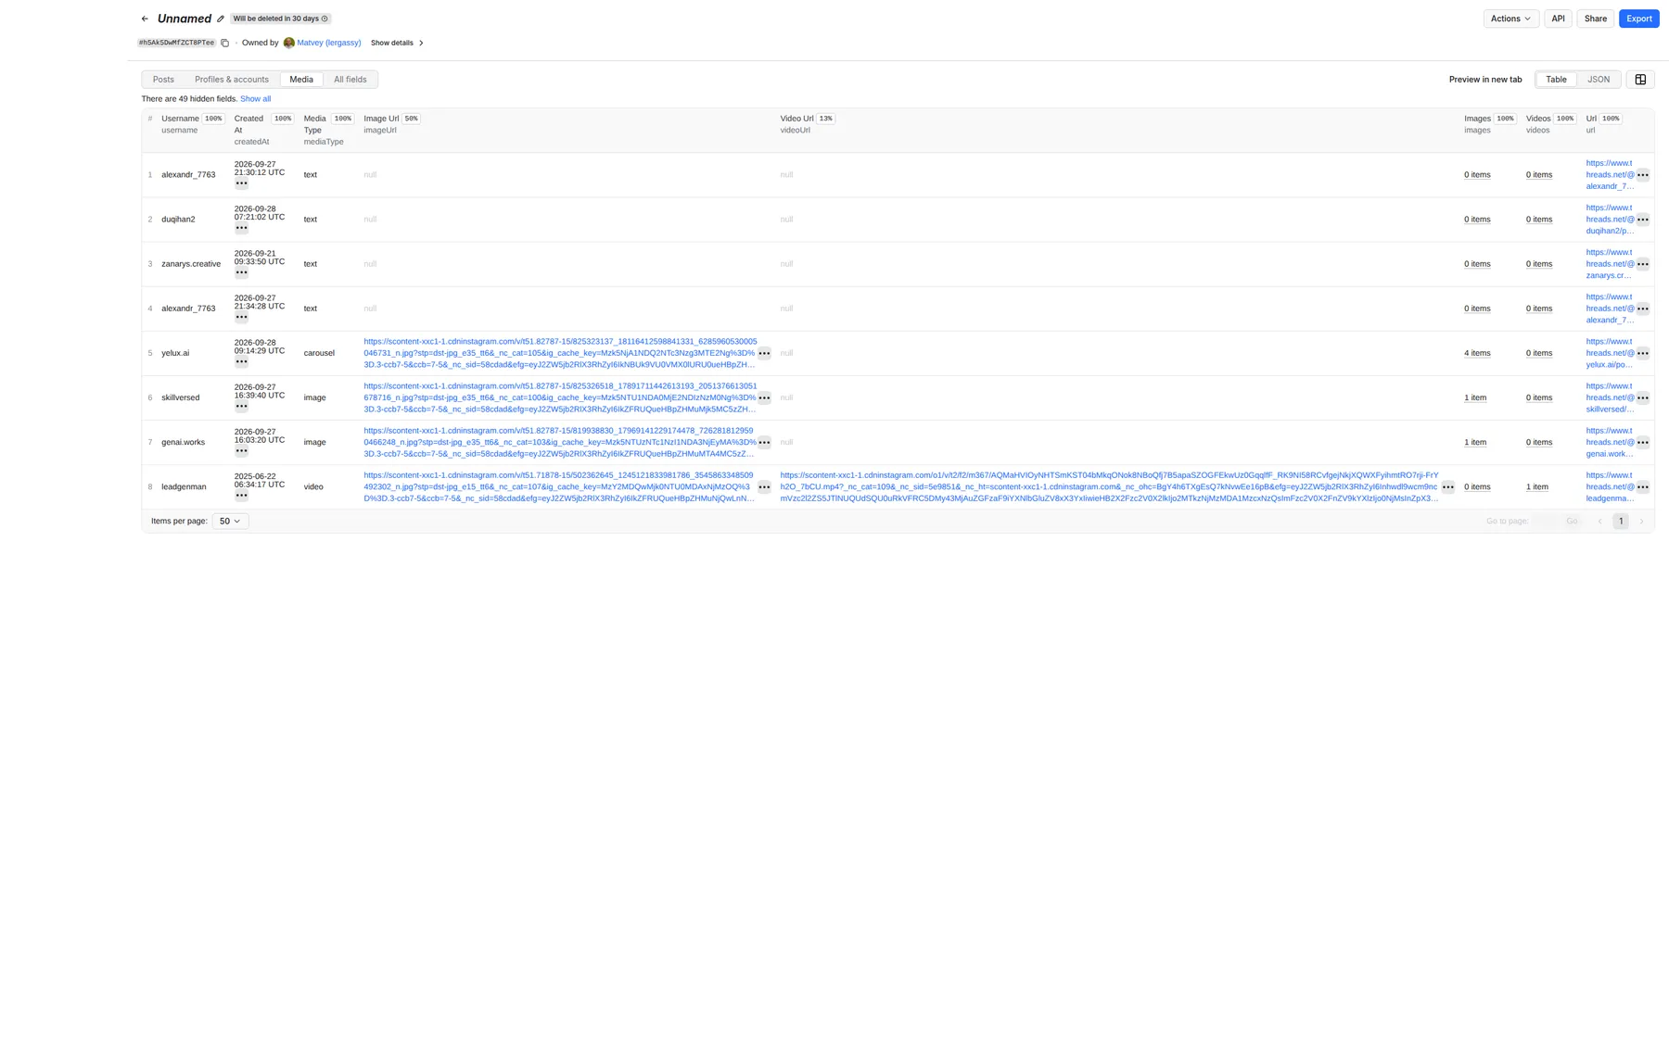Screen dimensions: 1669x1046
Task: Show all hidden fields link
Action: pyautogui.click(x=255, y=99)
